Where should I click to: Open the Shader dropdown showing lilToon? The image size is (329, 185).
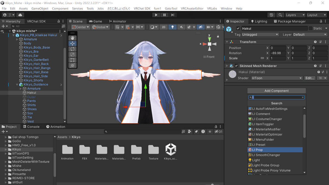click(x=276, y=78)
